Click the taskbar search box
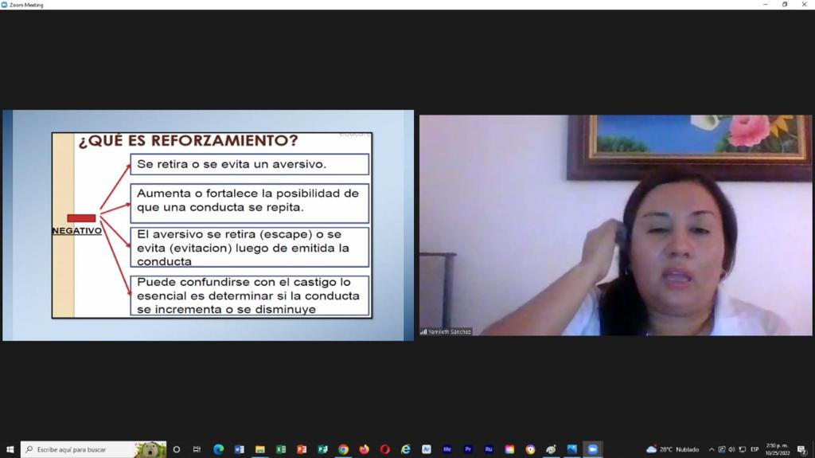This screenshot has width=815, height=458. click(x=94, y=449)
